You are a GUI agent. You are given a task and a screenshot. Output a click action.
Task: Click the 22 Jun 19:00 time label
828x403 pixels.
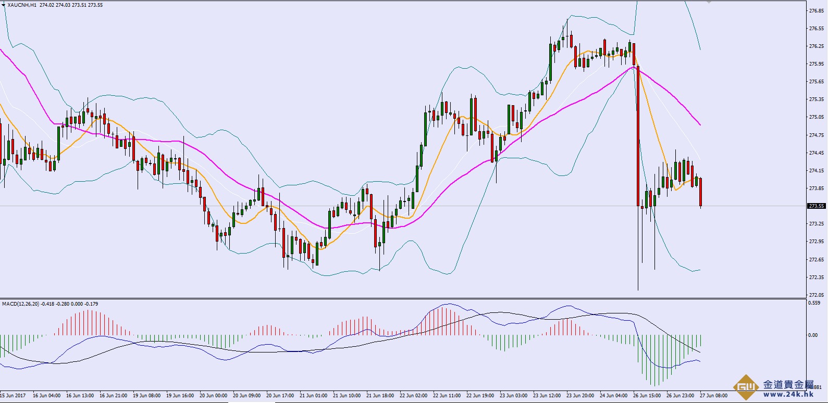click(x=480, y=395)
